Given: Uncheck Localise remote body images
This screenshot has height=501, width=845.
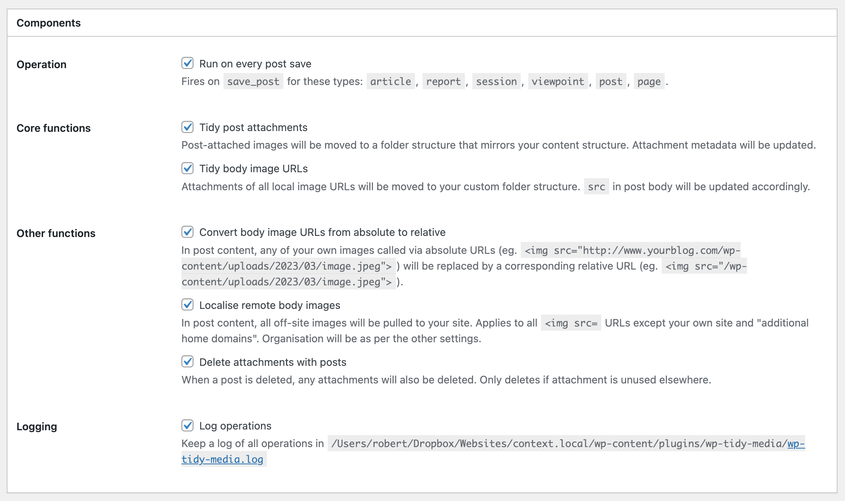Looking at the screenshot, I should (x=187, y=305).
